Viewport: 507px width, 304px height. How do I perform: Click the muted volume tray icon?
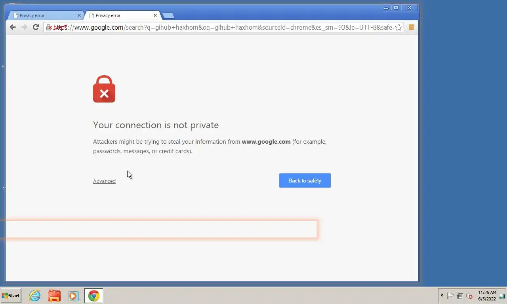point(469,296)
